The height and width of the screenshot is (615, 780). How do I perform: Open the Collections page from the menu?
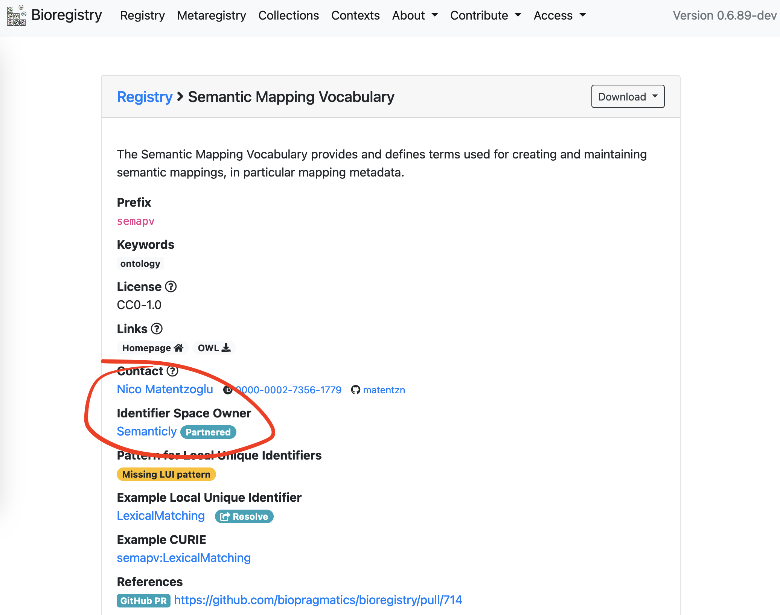pos(288,15)
